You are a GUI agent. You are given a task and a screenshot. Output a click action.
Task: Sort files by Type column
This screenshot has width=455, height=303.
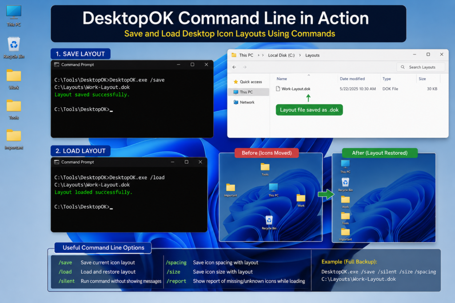(387, 79)
